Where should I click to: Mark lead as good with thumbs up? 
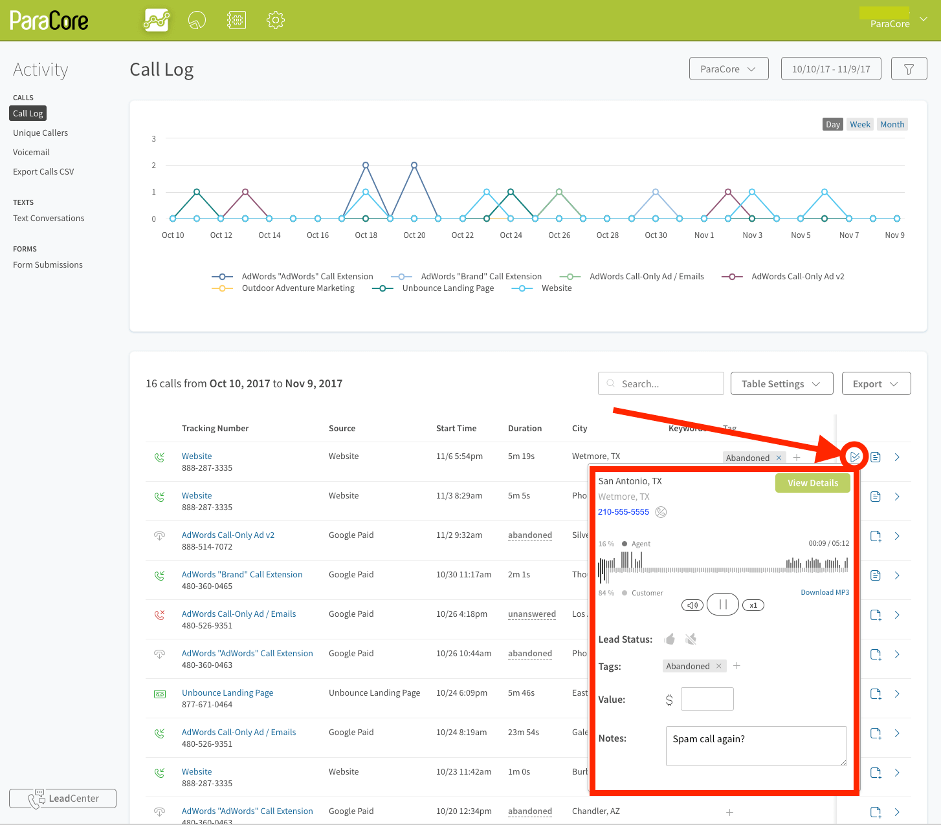(x=670, y=639)
